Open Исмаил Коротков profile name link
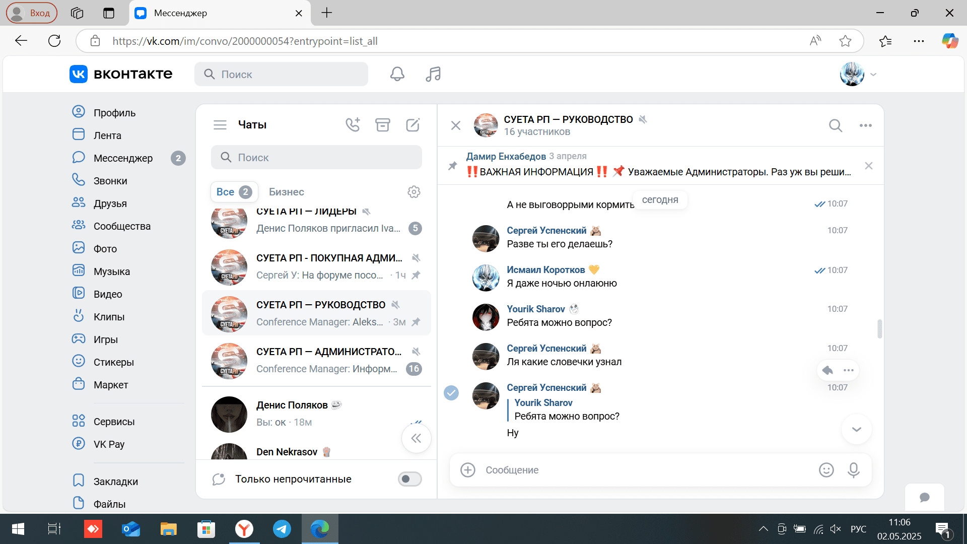 pos(545,270)
